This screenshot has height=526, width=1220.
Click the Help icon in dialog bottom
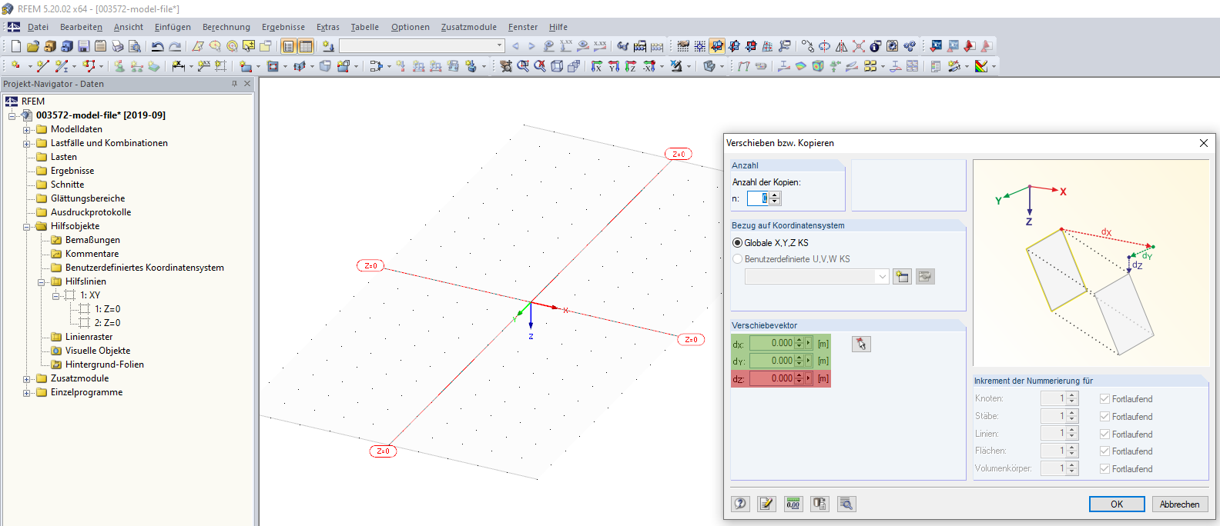pos(740,504)
